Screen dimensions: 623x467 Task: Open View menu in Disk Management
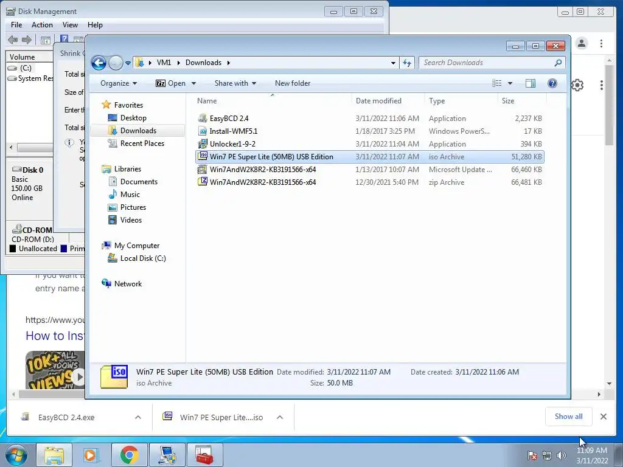click(x=70, y=24)
